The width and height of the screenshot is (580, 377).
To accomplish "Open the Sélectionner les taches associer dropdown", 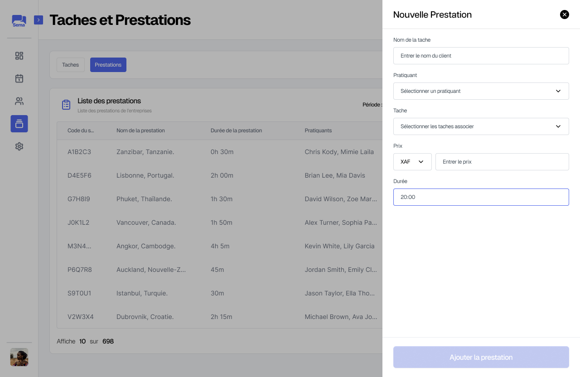I will (481, 126).
